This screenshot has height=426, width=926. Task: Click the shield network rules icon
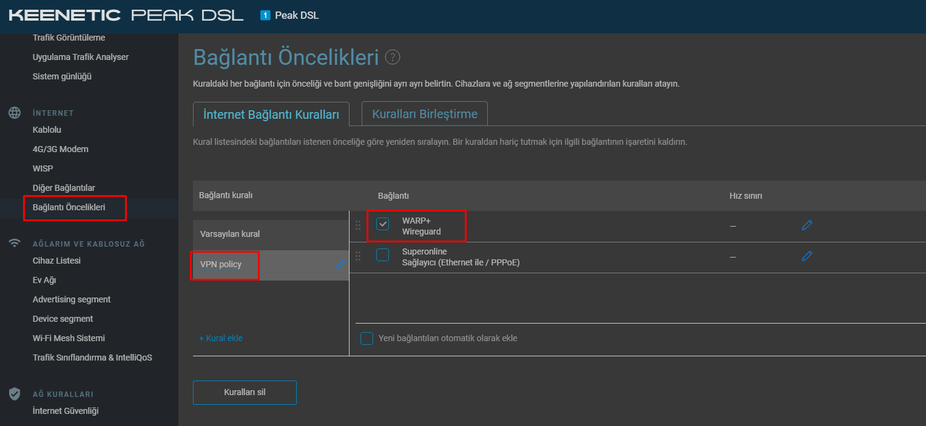click(15, 394)
